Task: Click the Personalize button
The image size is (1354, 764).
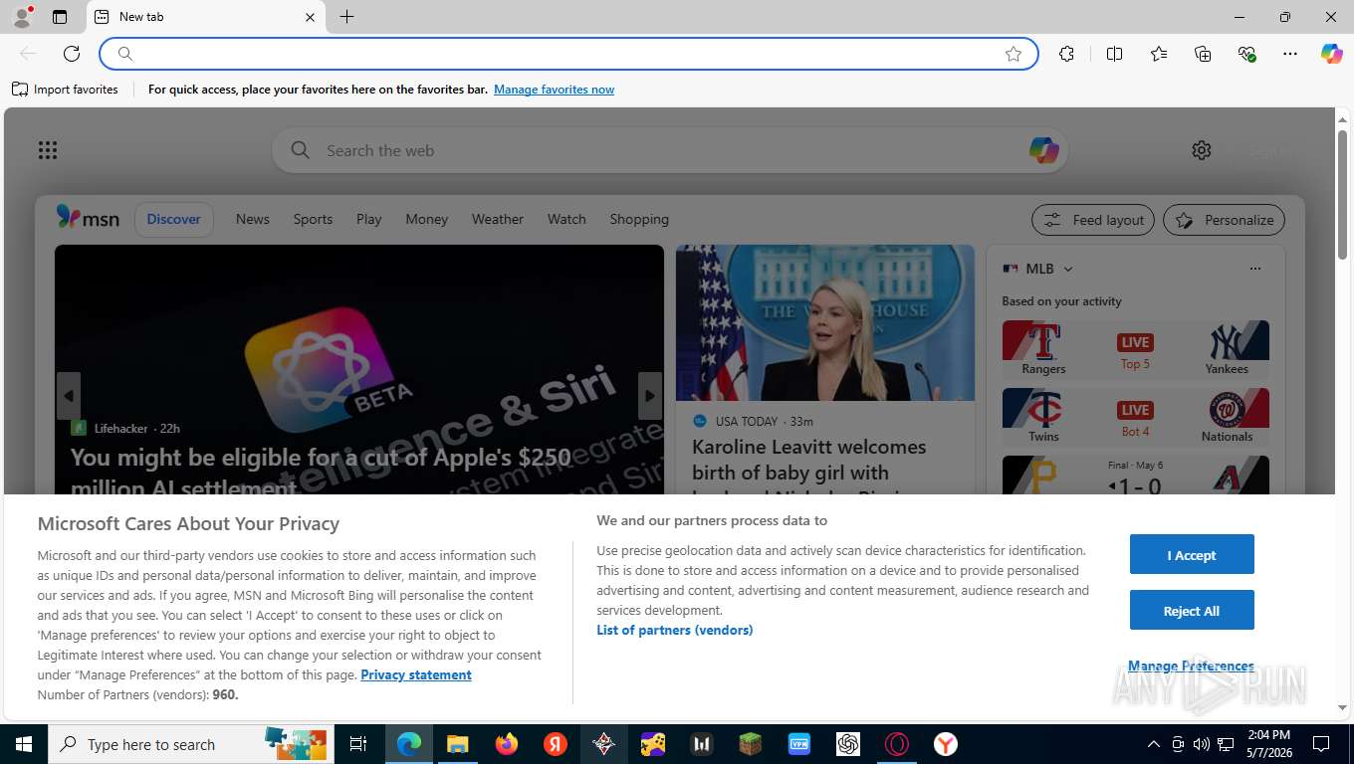Action: pos(1225,220)
